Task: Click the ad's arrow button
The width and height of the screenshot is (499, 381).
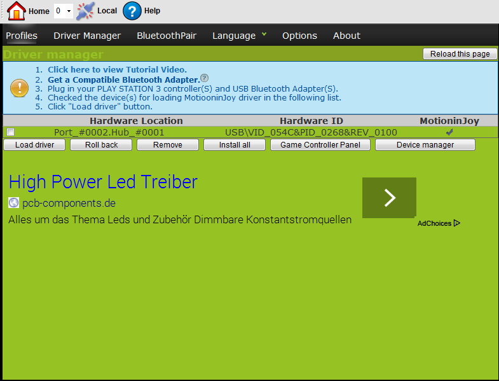Action: coord(389,198)
